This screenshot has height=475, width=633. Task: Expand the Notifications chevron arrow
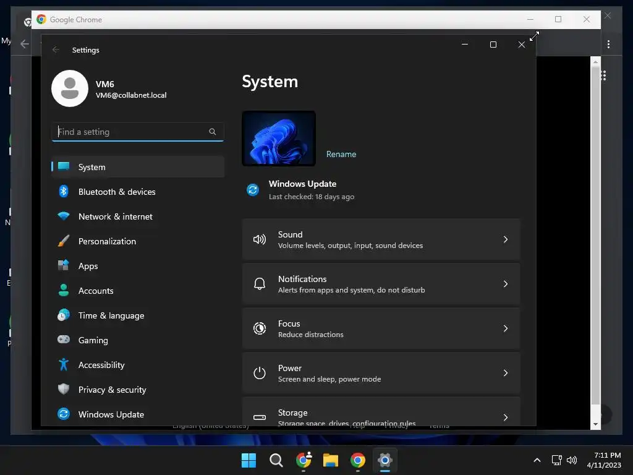[506, 284]
